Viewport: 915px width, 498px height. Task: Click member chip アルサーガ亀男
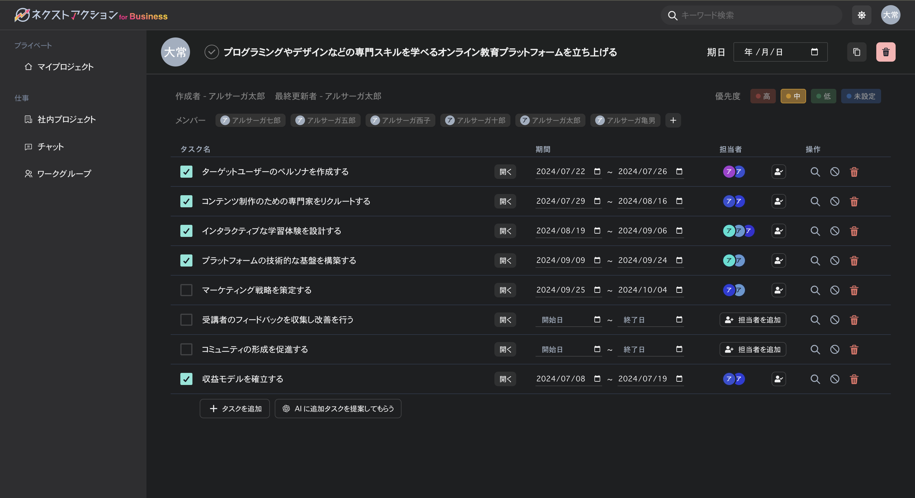(625, 120)
